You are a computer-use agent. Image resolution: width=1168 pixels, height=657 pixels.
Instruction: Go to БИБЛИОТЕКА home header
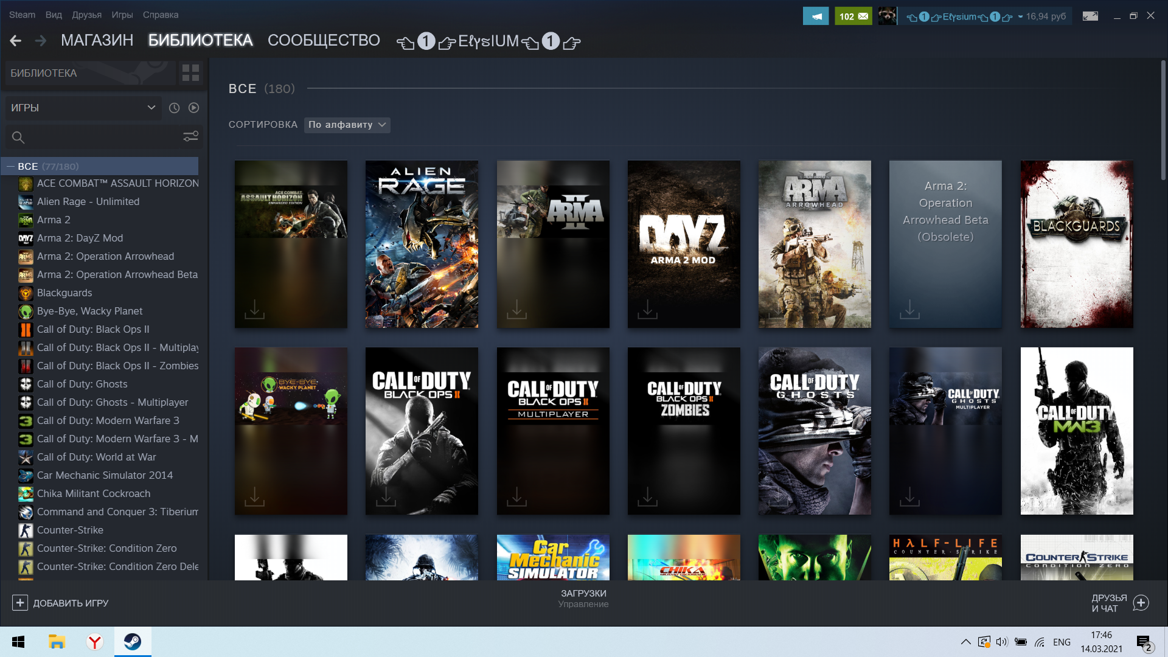click(90, 73)
